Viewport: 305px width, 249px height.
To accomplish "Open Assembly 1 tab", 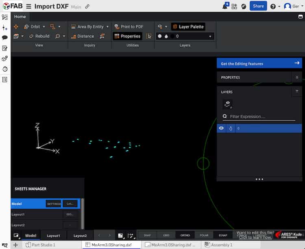I will click(x=219, y=245).
